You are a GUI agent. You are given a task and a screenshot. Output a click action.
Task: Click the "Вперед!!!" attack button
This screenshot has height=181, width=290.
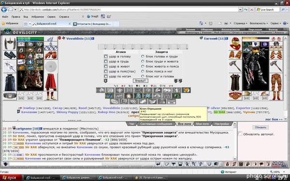(x=140, y=81)
